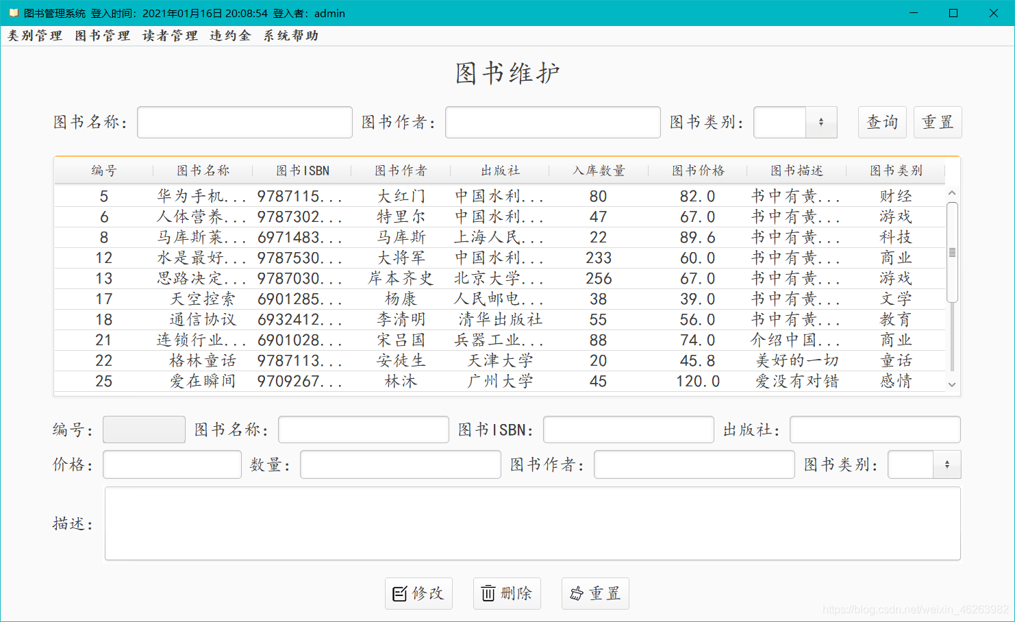The image size is (1015, 622).
Task: Click the edit icon on 修改 button
Action: point(399,594)
